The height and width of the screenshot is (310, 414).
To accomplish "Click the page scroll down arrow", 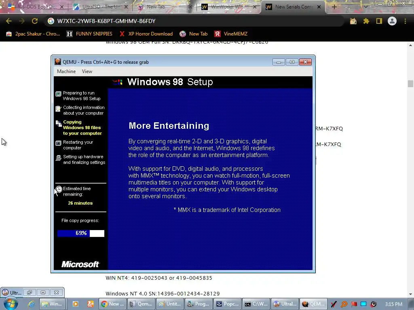I will [410, 294].
